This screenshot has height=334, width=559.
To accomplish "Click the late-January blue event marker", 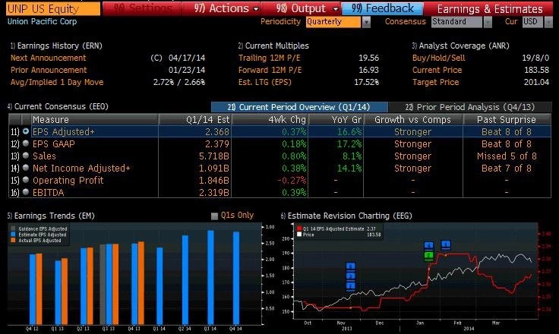I will point(446,244).
